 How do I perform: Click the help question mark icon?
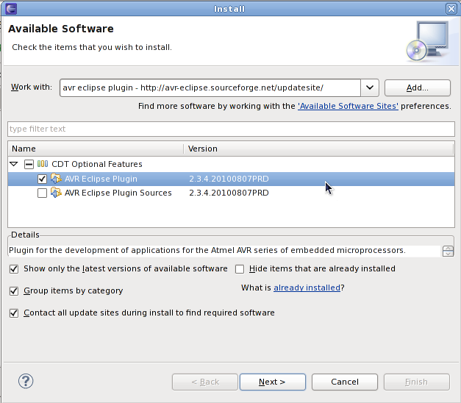(x=26, y=381)
